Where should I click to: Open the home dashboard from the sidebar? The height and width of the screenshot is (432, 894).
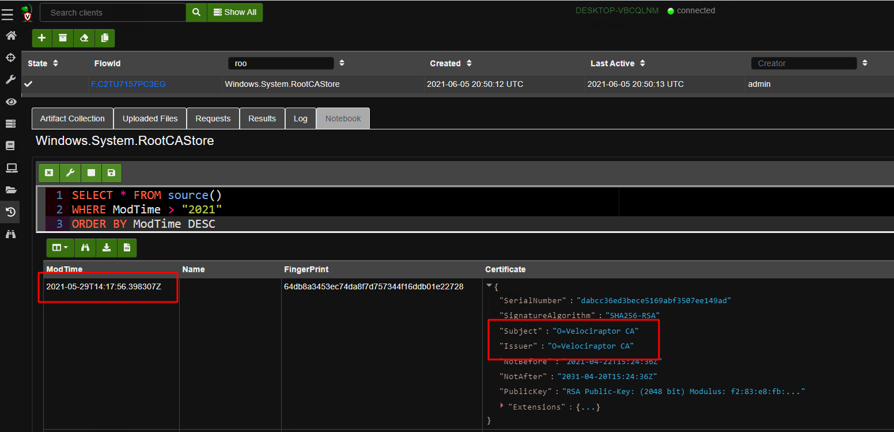(x=10, y=36)
